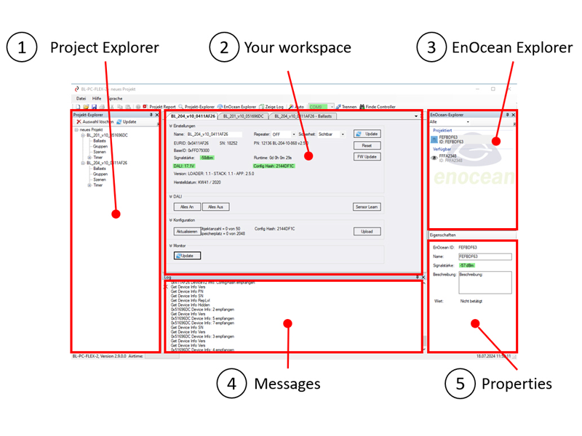Image resolution: width=582 pixels, height=436 pixels.
Task: Click the FW Update button
Action: [367, 157]
